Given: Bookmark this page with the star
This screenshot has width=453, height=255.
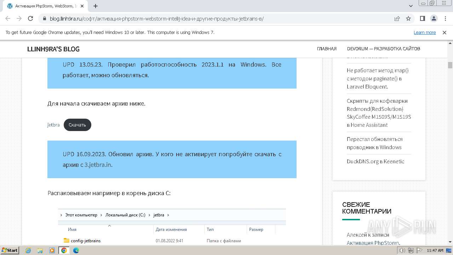Looking at the screenshot, I should coord(408,18).
